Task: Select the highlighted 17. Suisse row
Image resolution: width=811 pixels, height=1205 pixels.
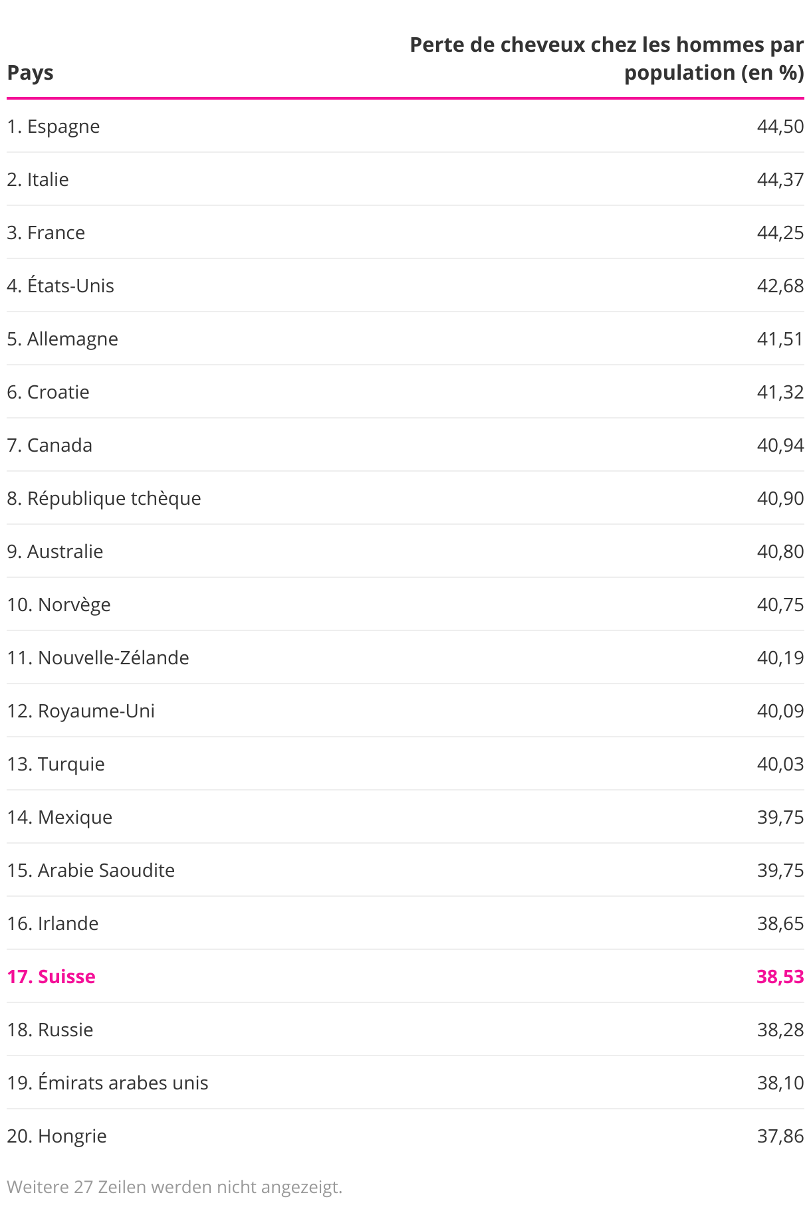Action: tap(405, 976)
